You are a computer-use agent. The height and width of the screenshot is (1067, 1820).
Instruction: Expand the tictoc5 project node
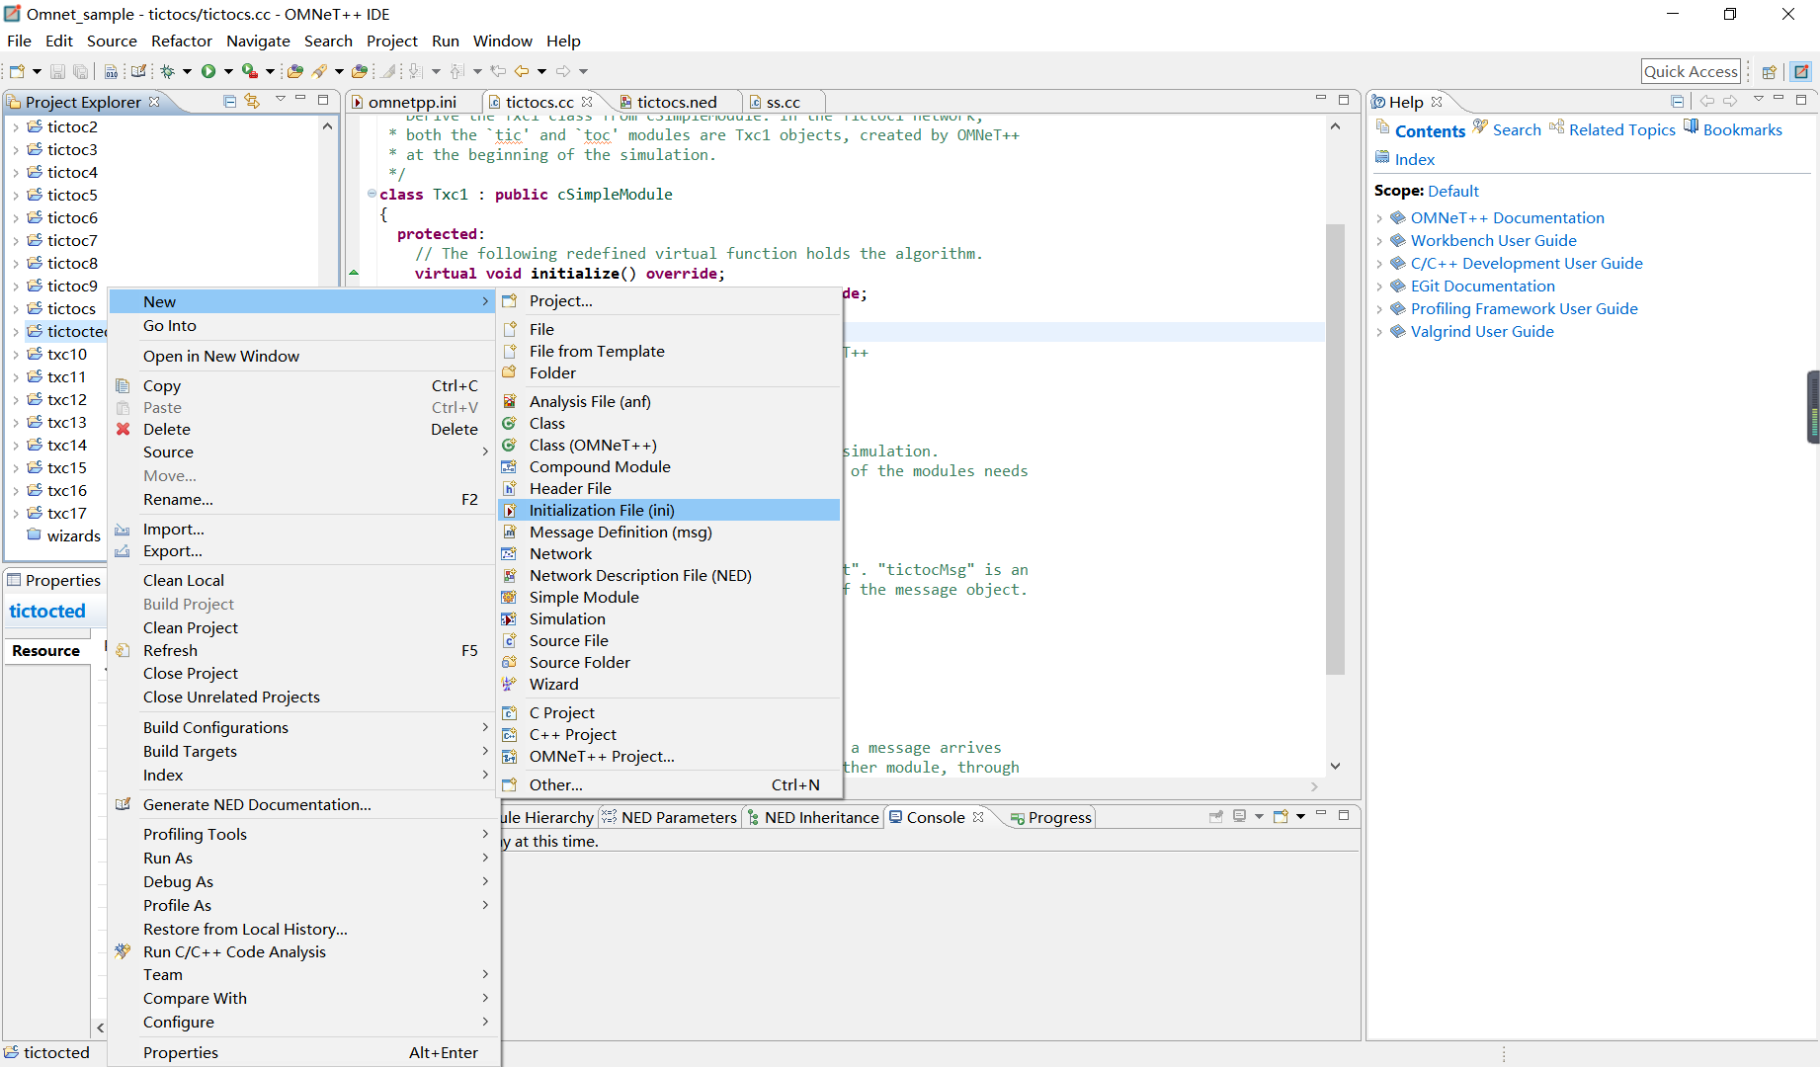click(x=15, y=195)
